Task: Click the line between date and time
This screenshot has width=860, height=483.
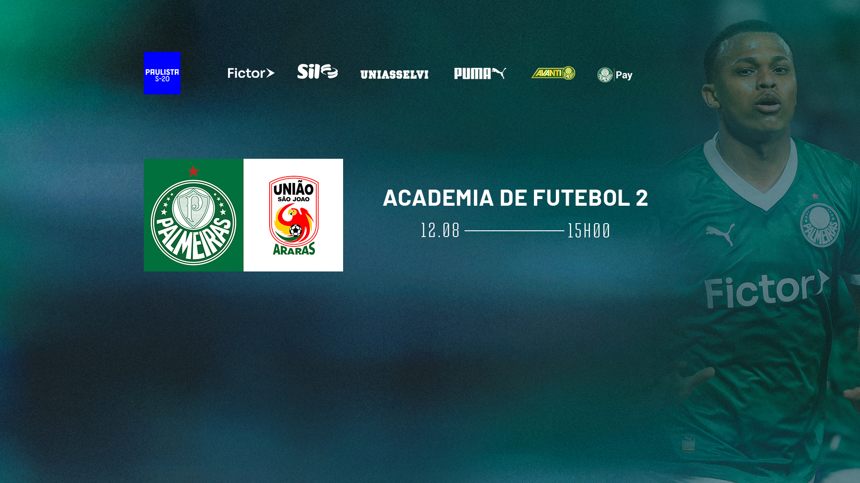Action: tap(514, 231)
